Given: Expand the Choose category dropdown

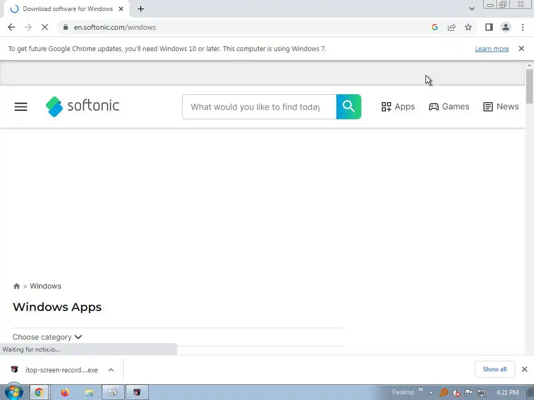Looking at the screenshot, I should tap(47, 337).
